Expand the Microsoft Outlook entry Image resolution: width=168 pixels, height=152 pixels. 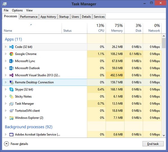point(6,68)
